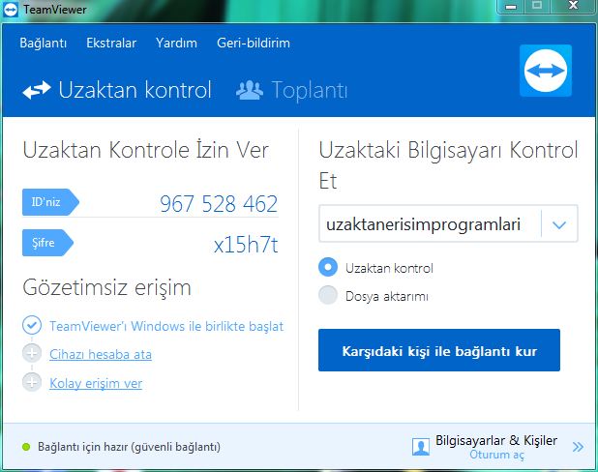Select the Uzaktan kontrol radio button
This screenshot has height=472, width=598.
(328, 267)
